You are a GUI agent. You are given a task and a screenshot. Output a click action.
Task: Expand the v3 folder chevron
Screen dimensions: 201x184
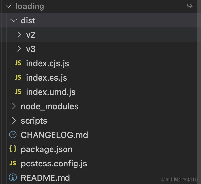[x=19, y=49]
